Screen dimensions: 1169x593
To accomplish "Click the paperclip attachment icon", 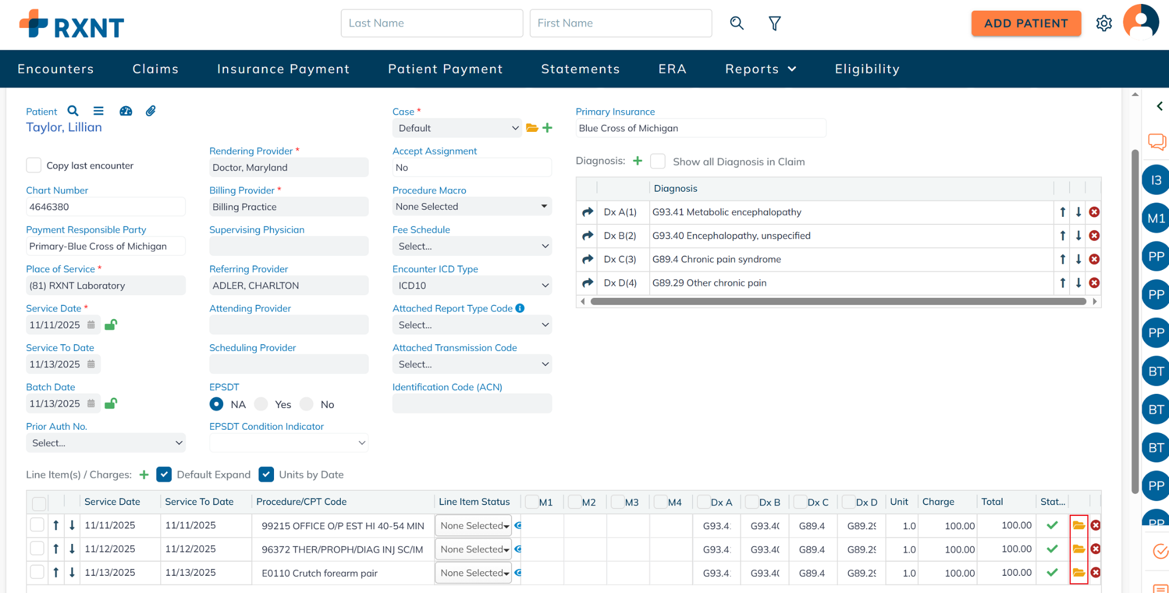I will coord(151,111).
